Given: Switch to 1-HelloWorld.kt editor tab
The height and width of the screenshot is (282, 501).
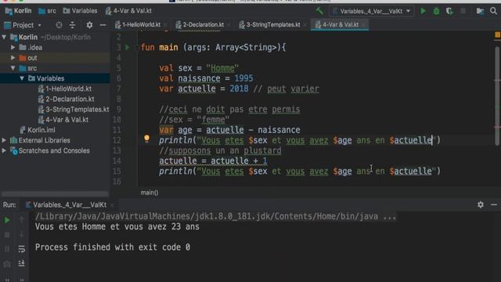Looking at the screenshot, I should point(141,24).
